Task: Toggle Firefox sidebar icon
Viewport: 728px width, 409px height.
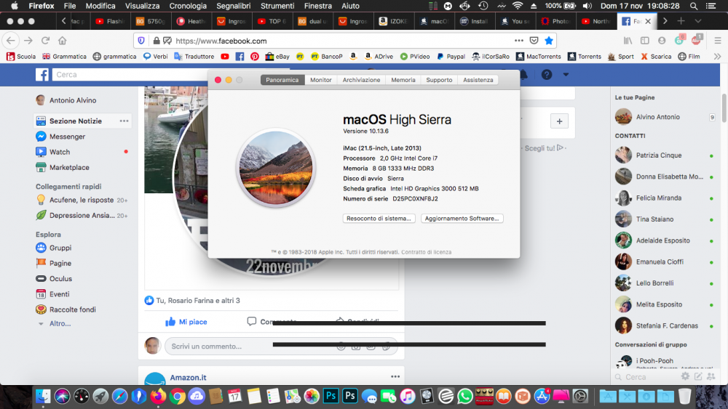Action: tap(645, 41)
